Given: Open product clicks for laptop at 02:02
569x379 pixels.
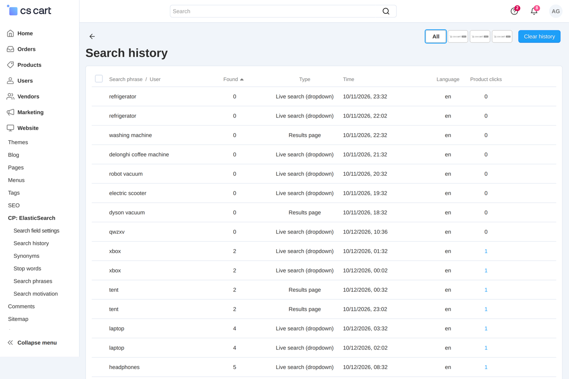Looking at the screenshot, I should [x=486, y=348].
